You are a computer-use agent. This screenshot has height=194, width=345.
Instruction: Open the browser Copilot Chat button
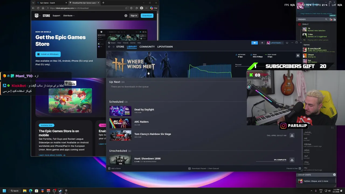click(154, 8)
